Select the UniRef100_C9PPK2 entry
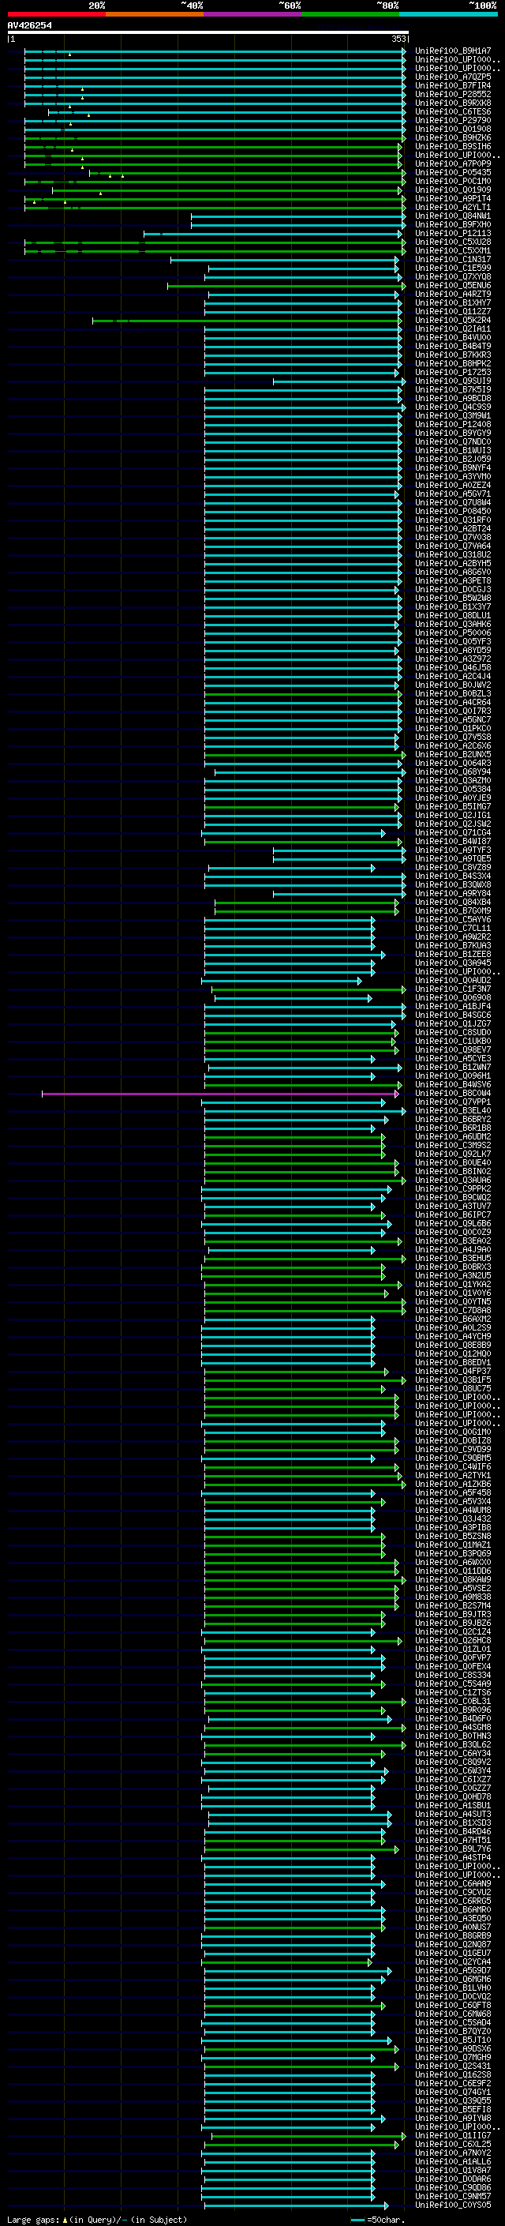Image resolution: width=505 pixels, height=2226 pixels. 453,1188
